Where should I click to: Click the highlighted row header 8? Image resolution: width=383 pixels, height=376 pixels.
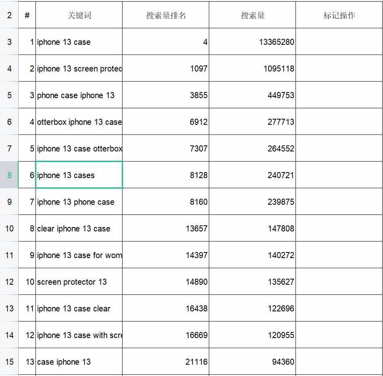click(x=9, y=175)
